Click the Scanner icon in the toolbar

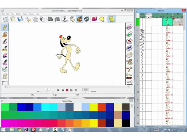coord(72,19)
